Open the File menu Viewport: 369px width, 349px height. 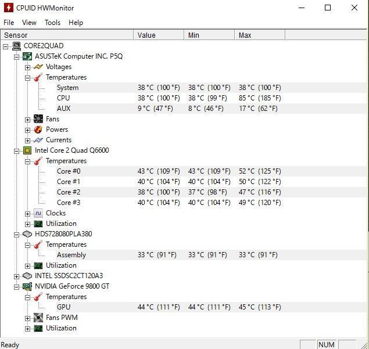coord(9,23)
